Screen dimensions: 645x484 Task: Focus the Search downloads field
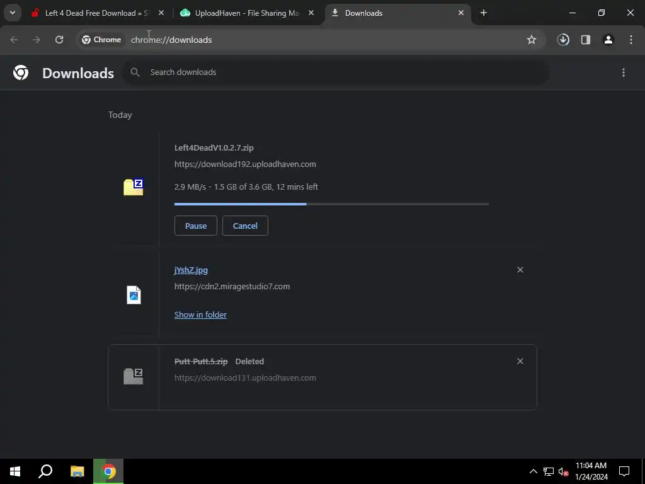pos(336,72)
